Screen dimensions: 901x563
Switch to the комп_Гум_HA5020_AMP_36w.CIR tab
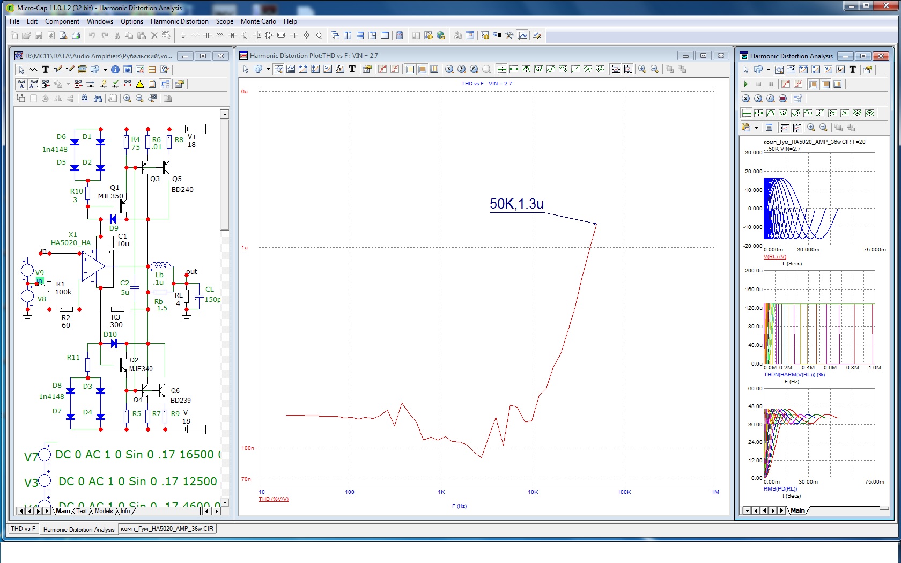(x=167, y=529)
